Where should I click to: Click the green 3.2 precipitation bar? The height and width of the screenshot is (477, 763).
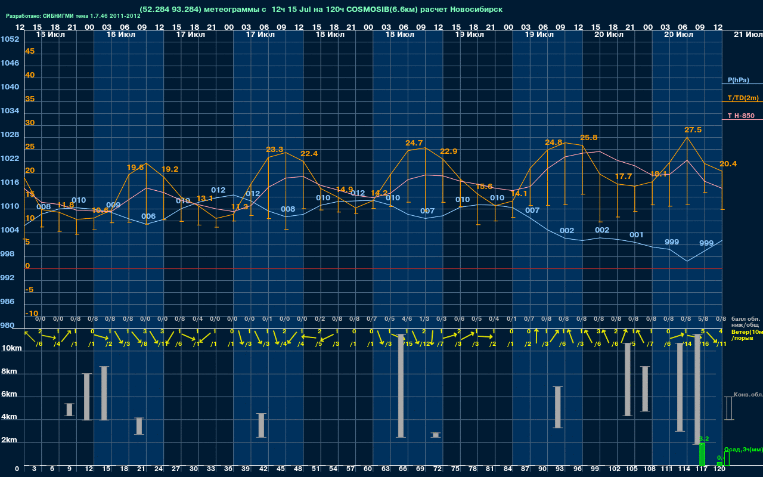tap(702, 454)
